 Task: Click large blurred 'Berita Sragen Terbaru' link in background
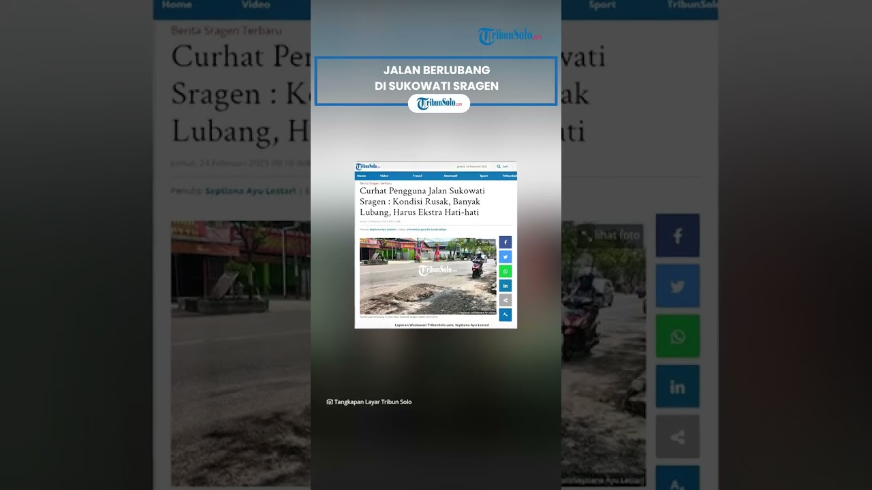pyautogui.click(x=226, y=31)
